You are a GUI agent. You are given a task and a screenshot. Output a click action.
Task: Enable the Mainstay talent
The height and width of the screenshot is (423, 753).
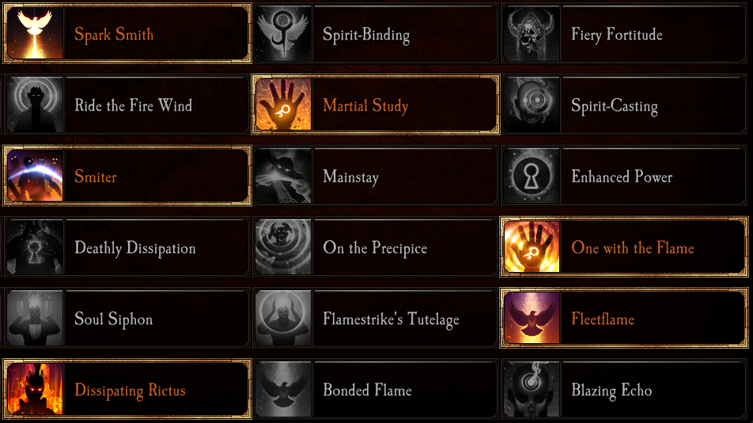[350, 177]
